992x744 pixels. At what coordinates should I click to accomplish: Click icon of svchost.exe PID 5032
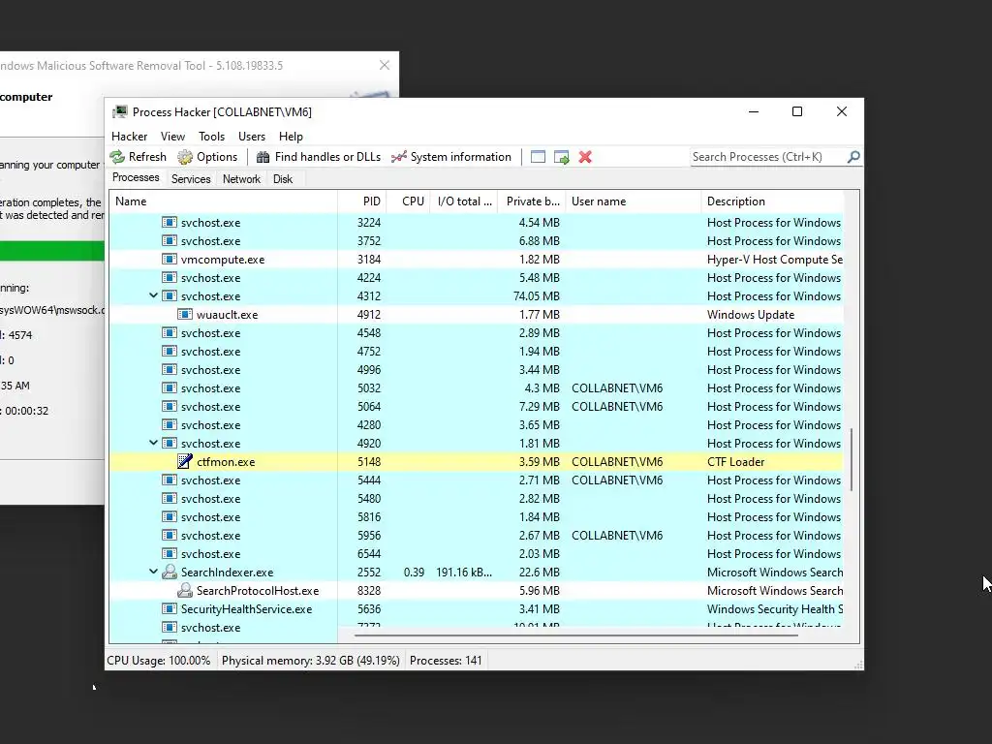pyautogui.click(x=169, y=387)
